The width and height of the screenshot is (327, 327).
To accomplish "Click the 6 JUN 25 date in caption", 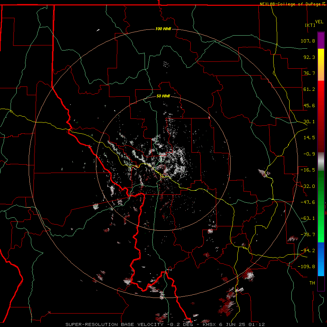I will coord(233,324).
